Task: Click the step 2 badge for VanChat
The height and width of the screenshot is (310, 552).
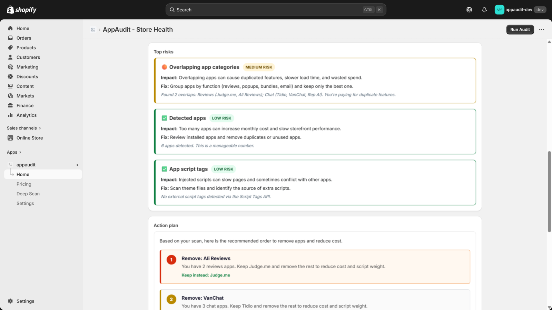Action: coord(171,299)
